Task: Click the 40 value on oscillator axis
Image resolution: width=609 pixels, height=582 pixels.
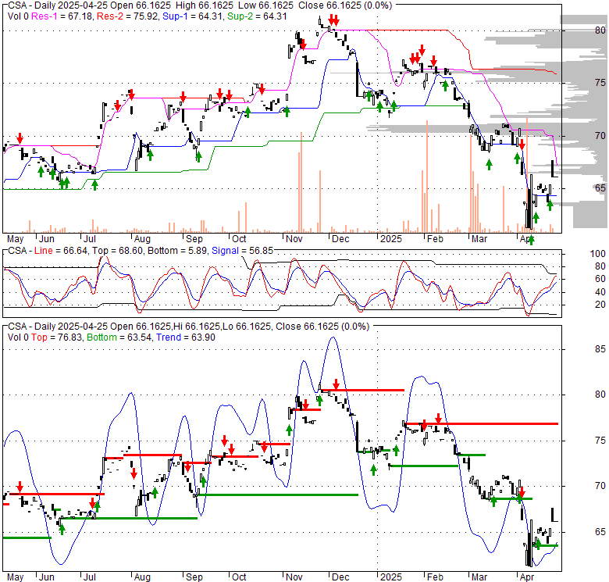Action: point(600,291)
